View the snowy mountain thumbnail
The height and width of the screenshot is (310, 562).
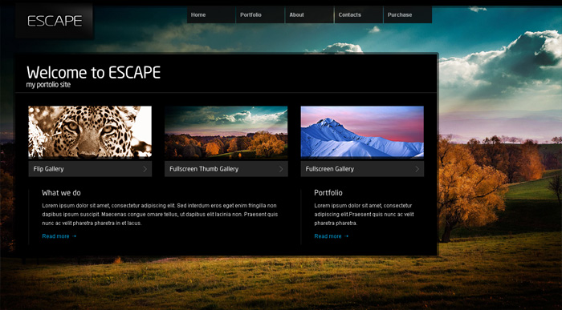pos(362,132)
